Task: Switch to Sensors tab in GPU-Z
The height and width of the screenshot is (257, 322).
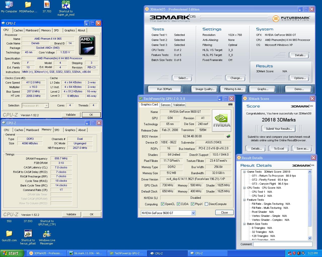Action: pos(166,105)
